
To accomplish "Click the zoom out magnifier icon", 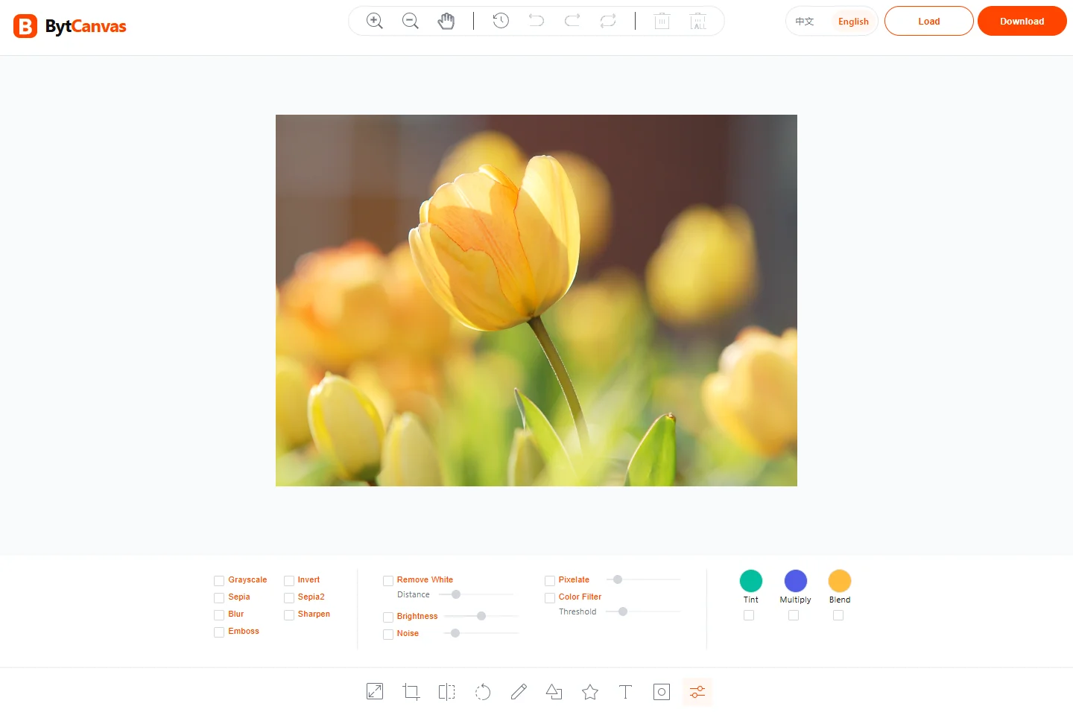I will (x=411, y=21).
